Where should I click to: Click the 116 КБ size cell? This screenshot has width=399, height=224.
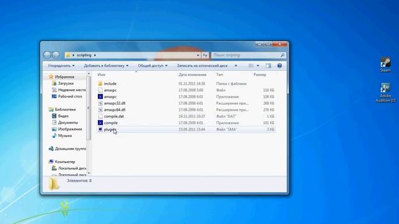point(269,90)
